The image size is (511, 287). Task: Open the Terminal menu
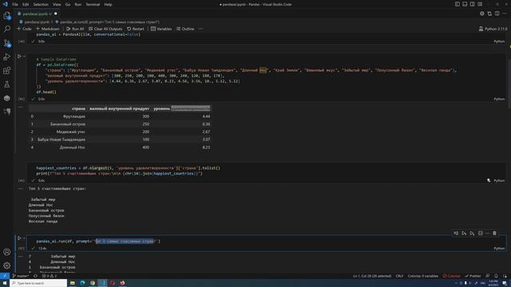pos(93,4)
